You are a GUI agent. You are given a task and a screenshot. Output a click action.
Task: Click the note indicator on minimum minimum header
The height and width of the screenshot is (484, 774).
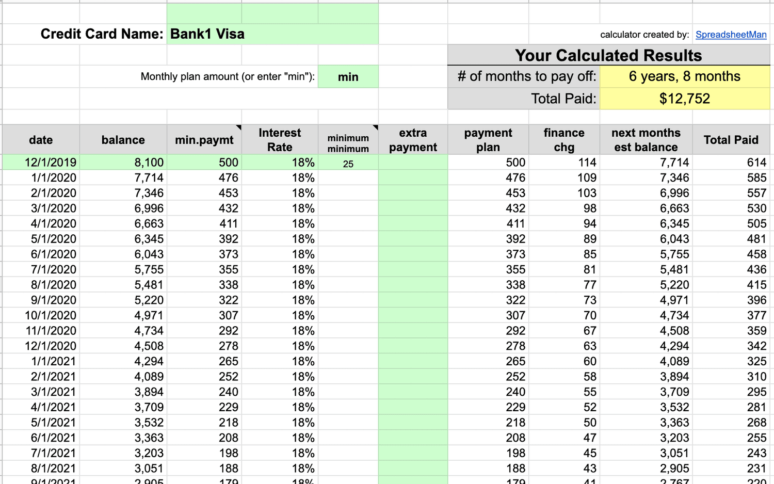(x=375, y=127)
